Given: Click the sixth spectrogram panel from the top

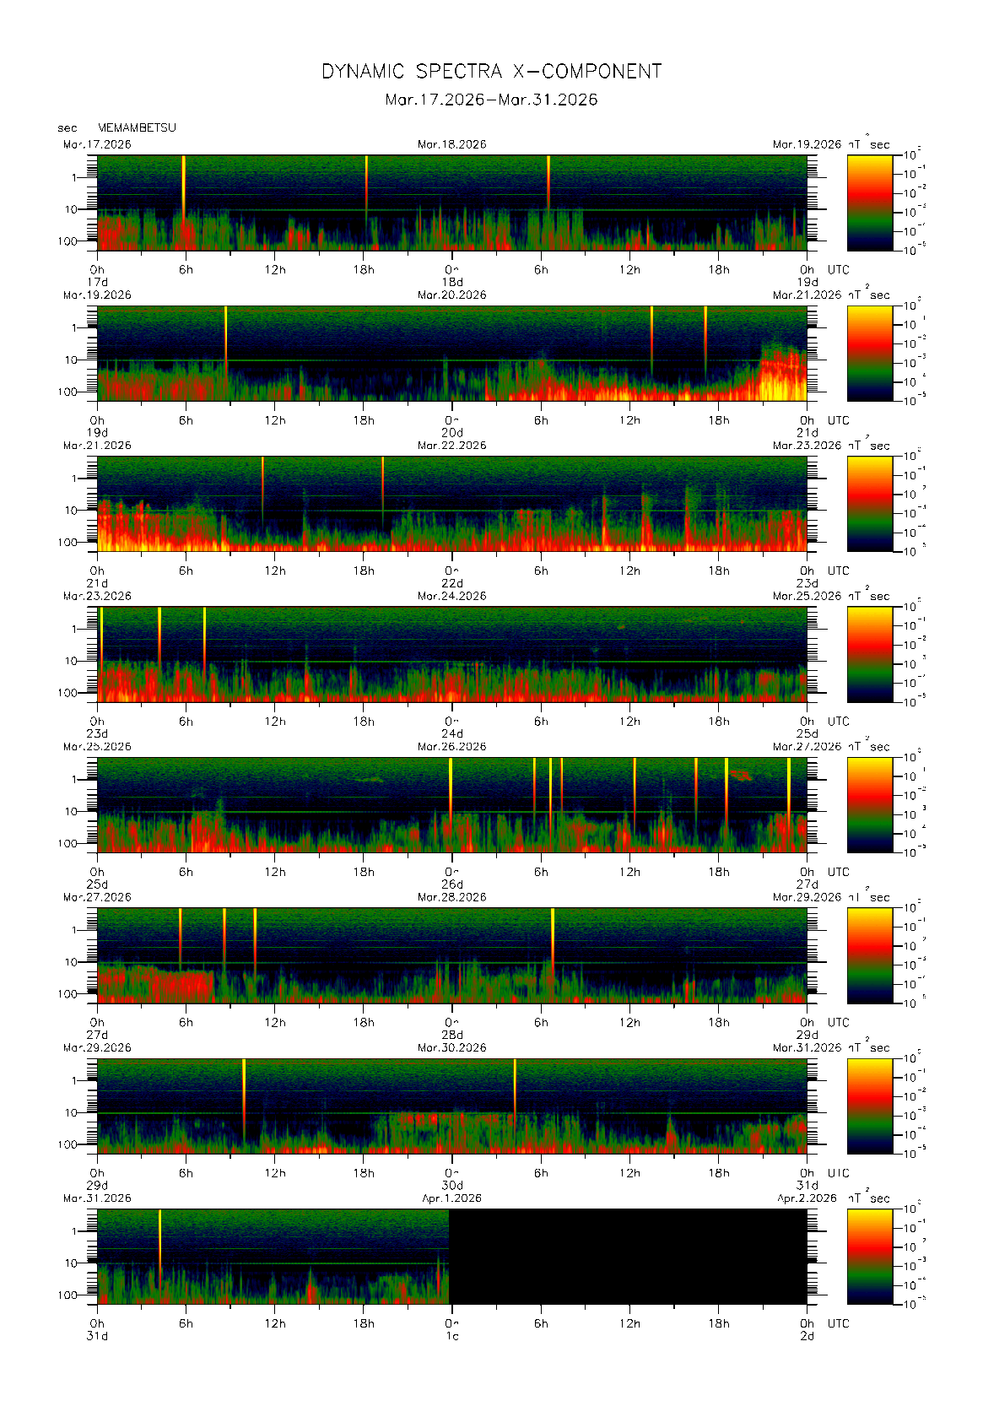Looking at the screenshot, I should click(451, 955).
